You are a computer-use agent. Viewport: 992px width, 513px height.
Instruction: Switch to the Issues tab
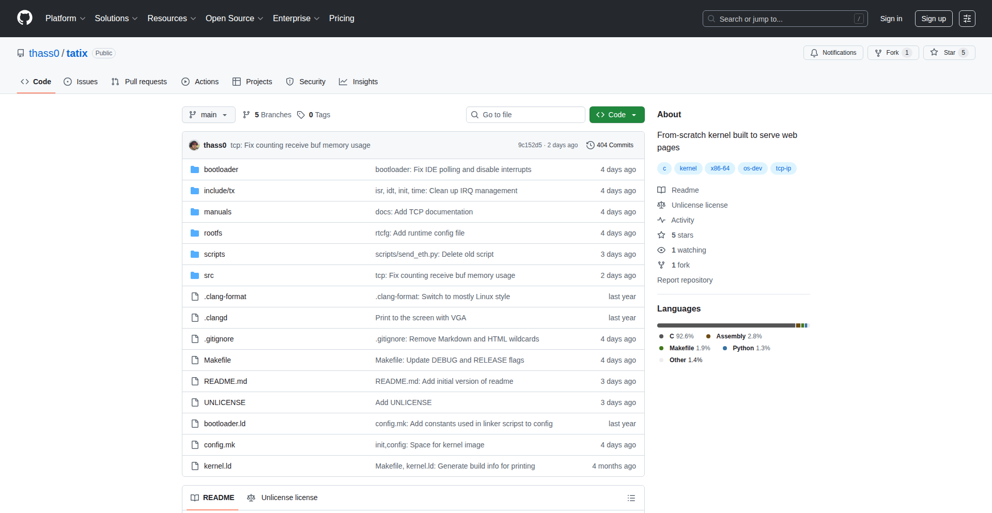(x=81, y=82)
